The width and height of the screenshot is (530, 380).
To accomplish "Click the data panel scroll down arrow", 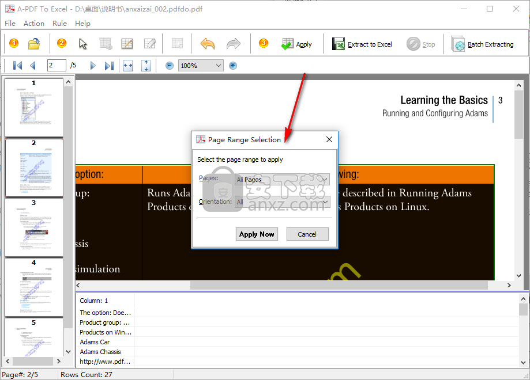I will pos(523,363).
